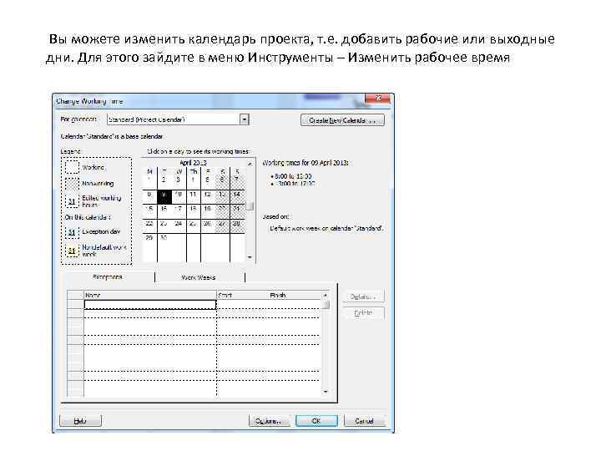Click first Name cell in exceptions table
This screenshot has width=601, height=451.
(150, 305)
